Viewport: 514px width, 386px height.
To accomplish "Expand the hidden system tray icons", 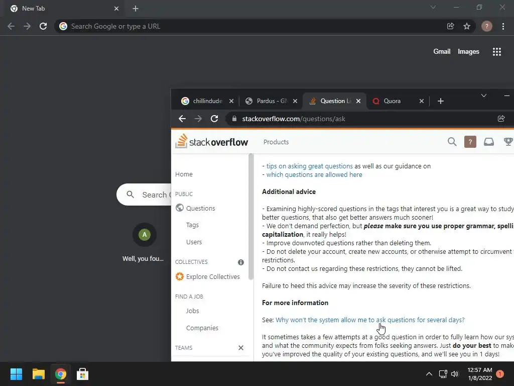I will point(429,374).
